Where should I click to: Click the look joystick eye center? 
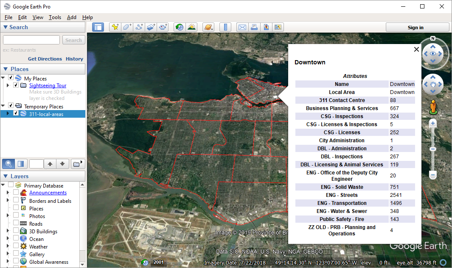432,54
